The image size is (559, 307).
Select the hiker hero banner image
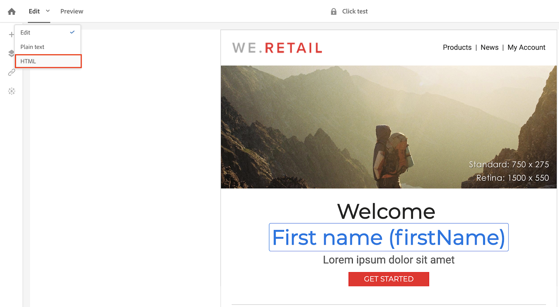tap(389, 127)
